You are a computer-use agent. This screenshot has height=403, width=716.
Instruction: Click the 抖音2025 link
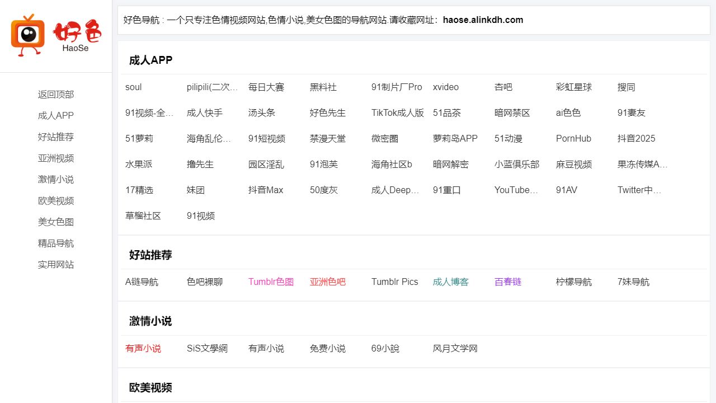tap(637, 139)
